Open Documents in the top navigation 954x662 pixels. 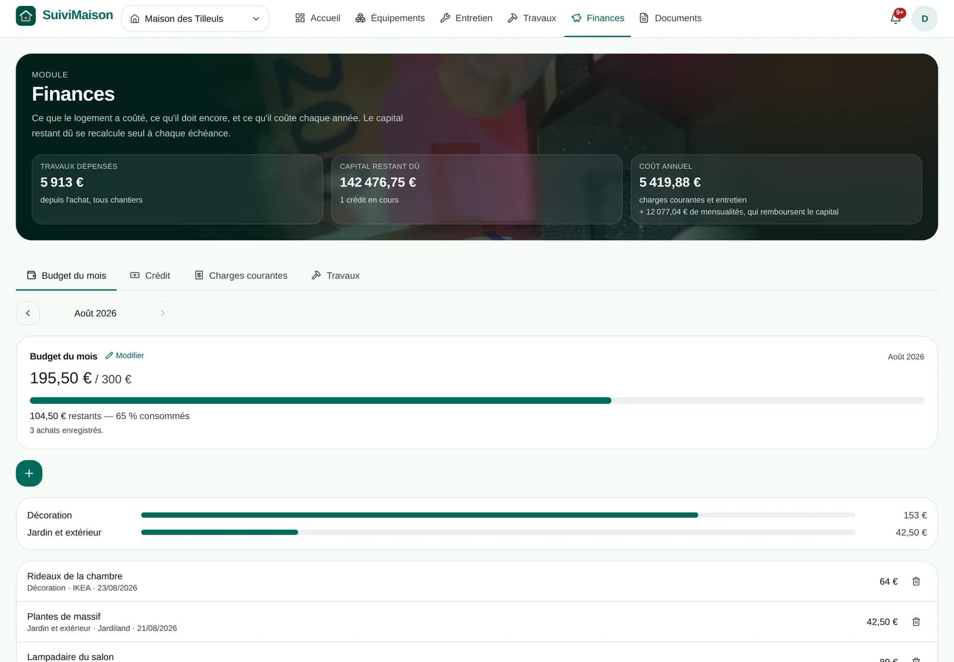coord(670,18)
